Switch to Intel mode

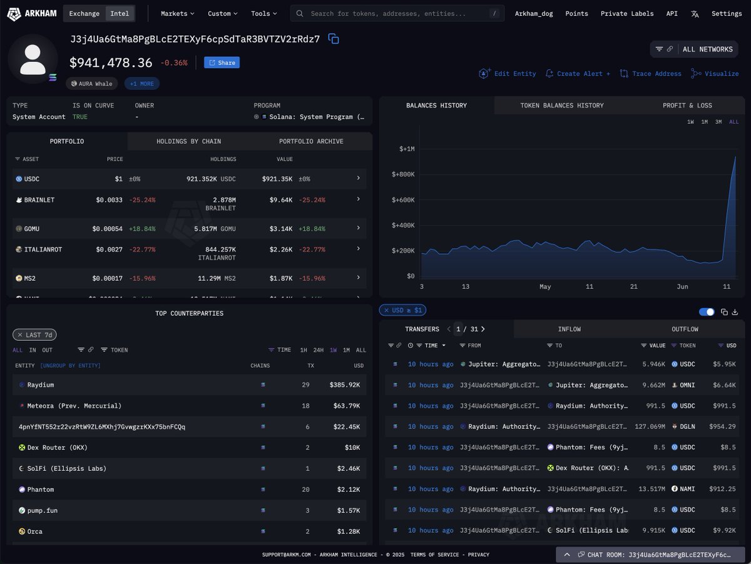120,14
